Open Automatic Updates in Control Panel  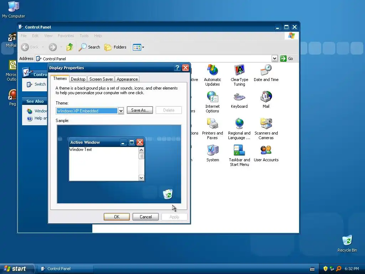212,75
